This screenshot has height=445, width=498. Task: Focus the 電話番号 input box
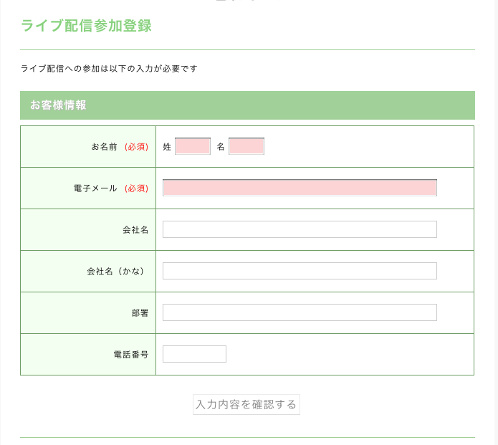coord(194,354)
